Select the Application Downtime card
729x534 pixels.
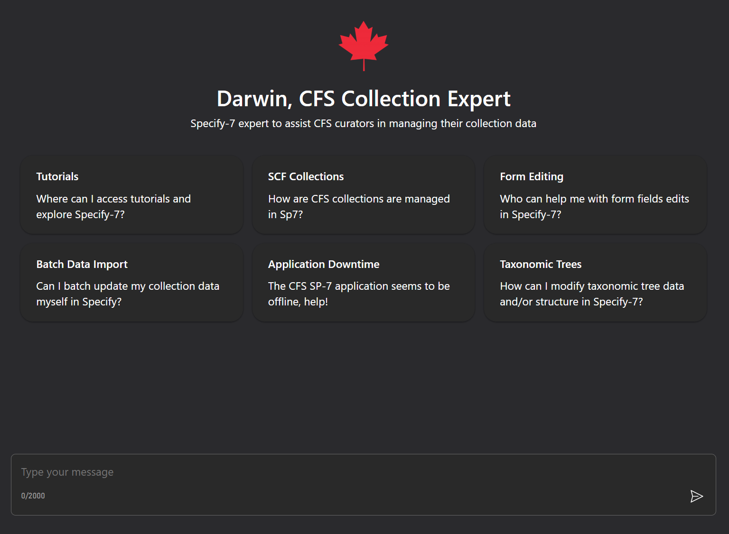364,282
